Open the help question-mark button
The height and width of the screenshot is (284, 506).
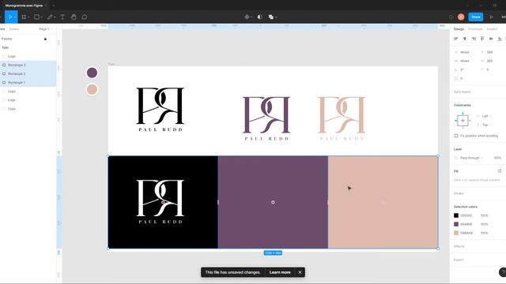pos(503,272)
